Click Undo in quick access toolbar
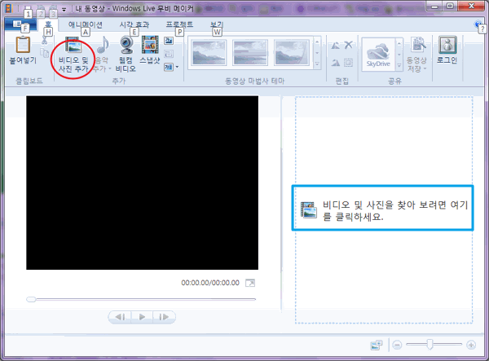489x361 pixels. [41, 8]
